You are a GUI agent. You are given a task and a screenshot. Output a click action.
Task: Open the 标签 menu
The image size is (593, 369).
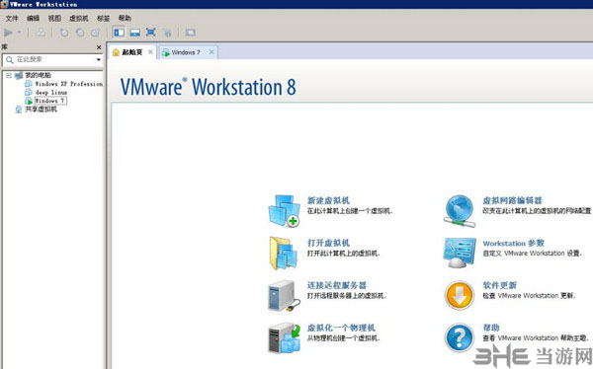[103, 18]
